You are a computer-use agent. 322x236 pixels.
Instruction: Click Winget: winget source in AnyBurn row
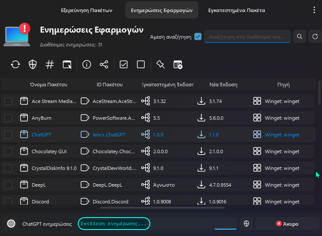(282, 118)
